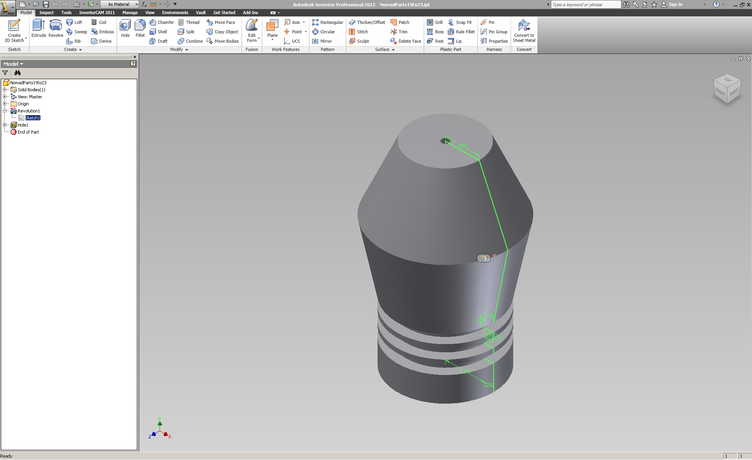Image resolution: width=752 pixels, height=460 pixels.
Task: Pick the Circular pattern tool
Action: (x=323, y=32)
